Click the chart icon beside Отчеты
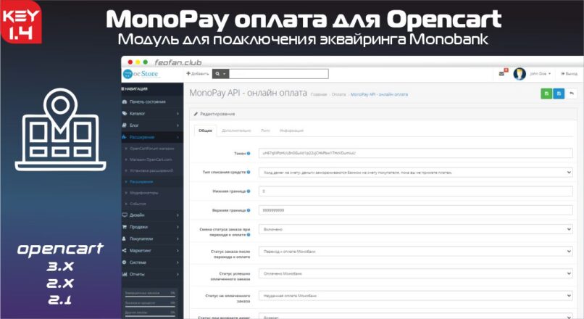 (125, 274)
